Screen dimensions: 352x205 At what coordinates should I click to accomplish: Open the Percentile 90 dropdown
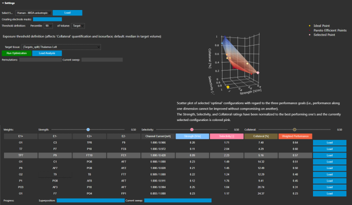[48, 26]
